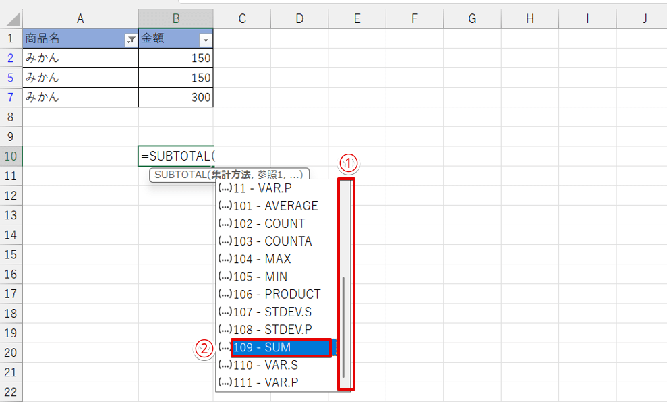Select column F header
The width and height of the screenshot is (667, 402).
(415, 19)
